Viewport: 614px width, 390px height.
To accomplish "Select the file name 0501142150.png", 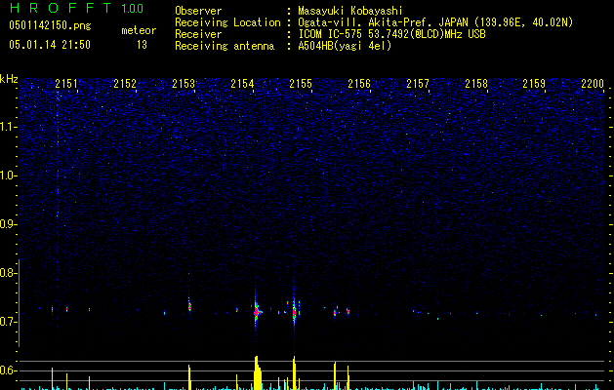I will click(50, 25).
